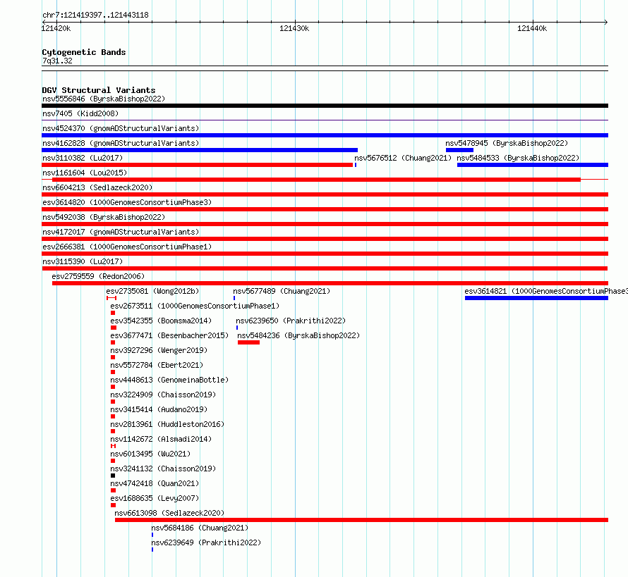Screen dimensions: 628x577
Task: Click the short blue nsv5478945 bar
Action: tap(459, 150)
